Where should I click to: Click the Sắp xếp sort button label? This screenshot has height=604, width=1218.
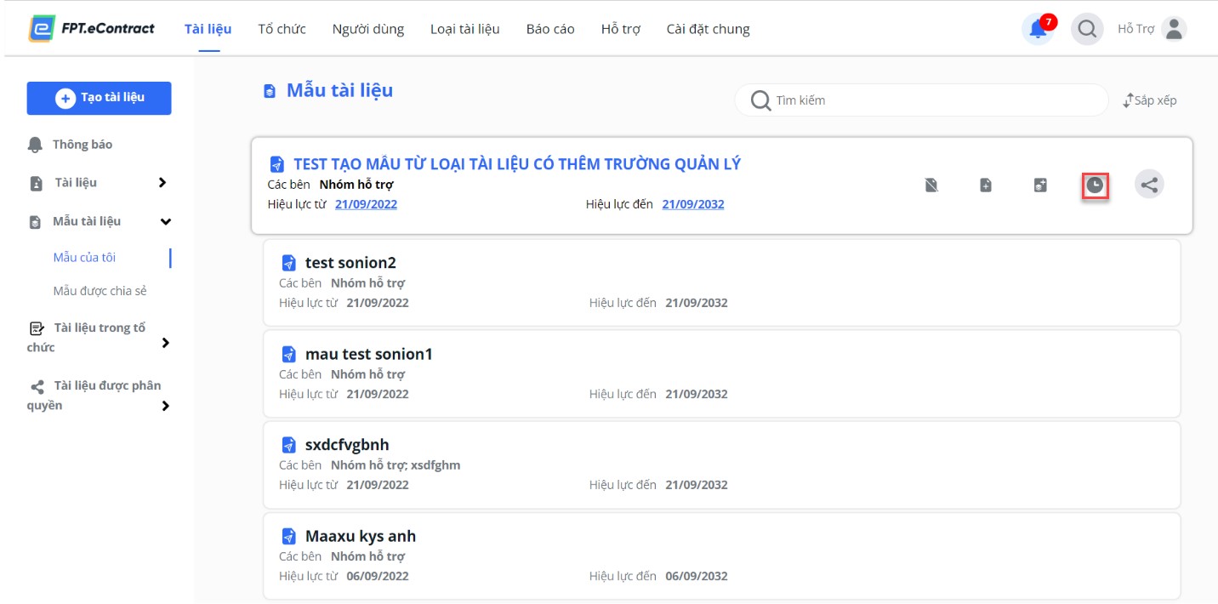tap(1156, 100)
